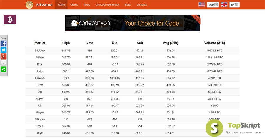Click the Avg (24h) column header
Viewport: 265px width, 139px height.
[x=170, y=43]
